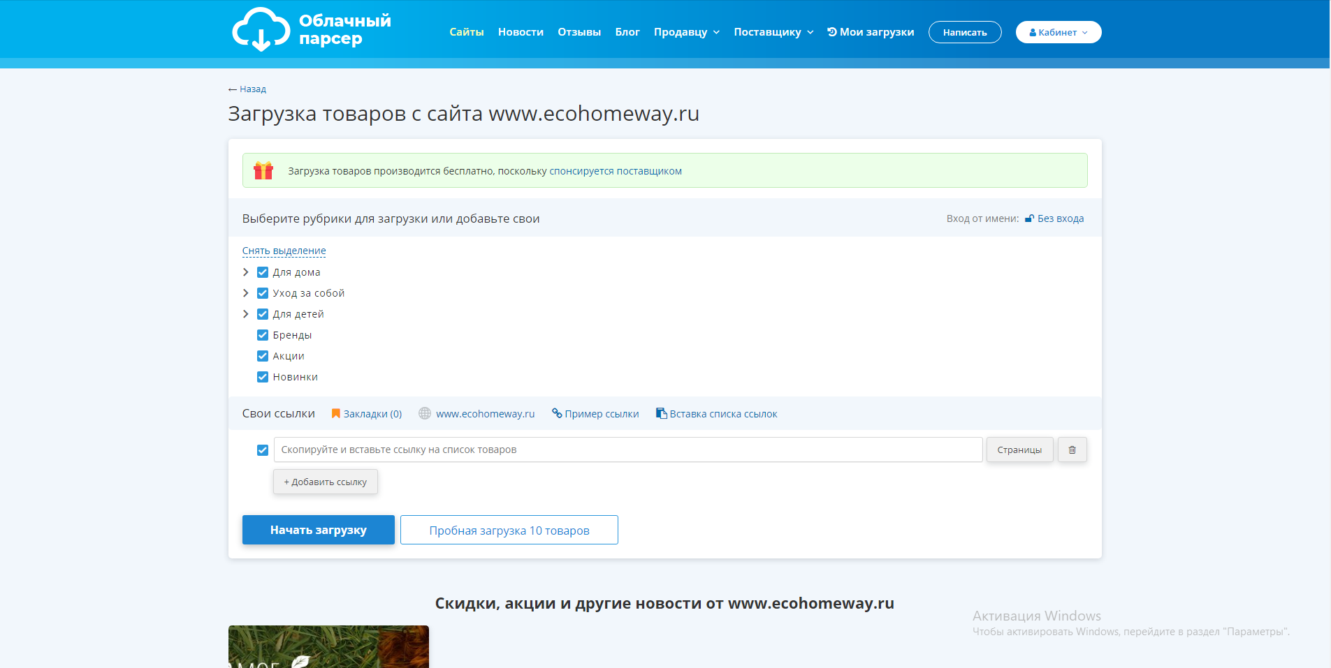Open the news thumbnail image below the heading
1331x668 pixels.
[328, 646]
